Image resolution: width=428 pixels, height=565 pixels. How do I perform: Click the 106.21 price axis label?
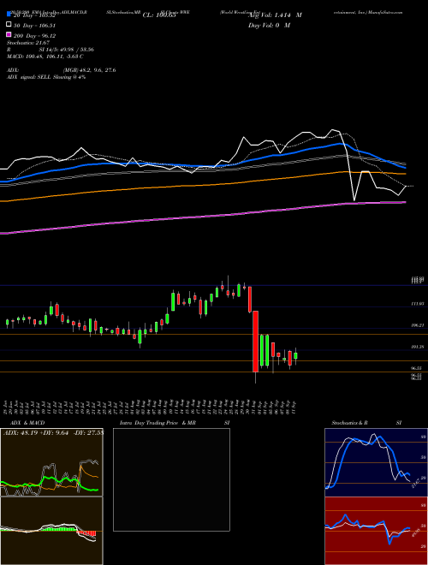point(418,325)
